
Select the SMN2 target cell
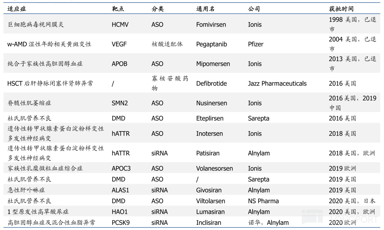[120, 103]
